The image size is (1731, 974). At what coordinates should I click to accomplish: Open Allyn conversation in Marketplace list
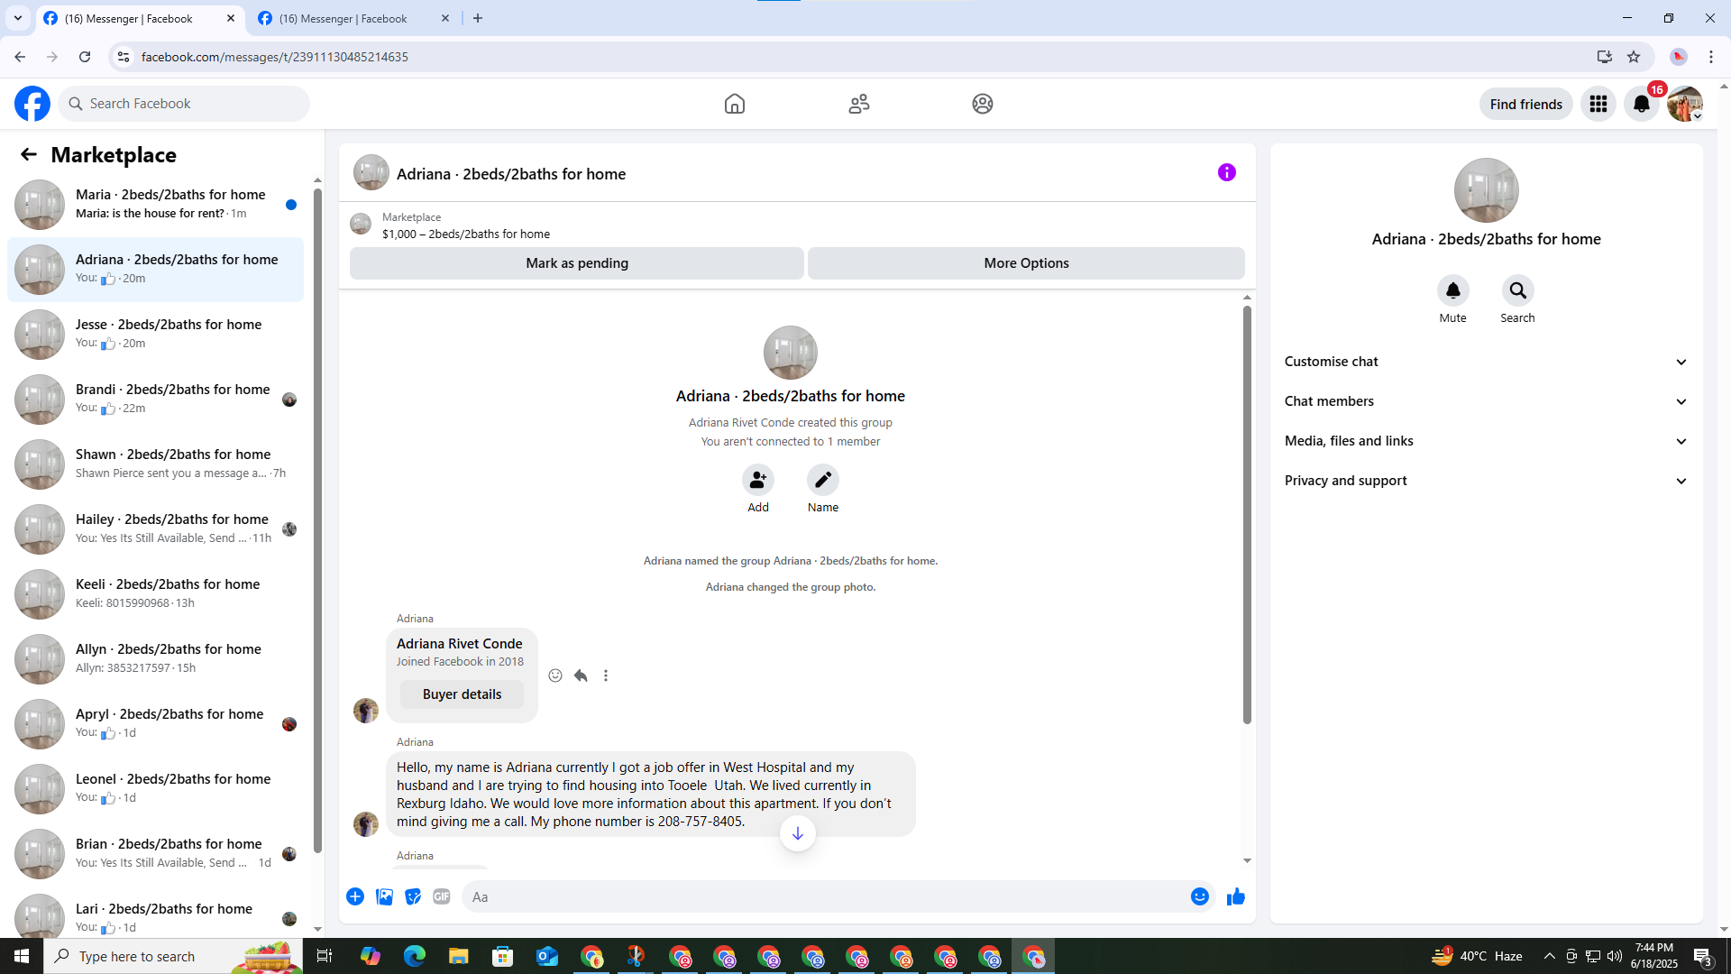click(x=155, y=658)
